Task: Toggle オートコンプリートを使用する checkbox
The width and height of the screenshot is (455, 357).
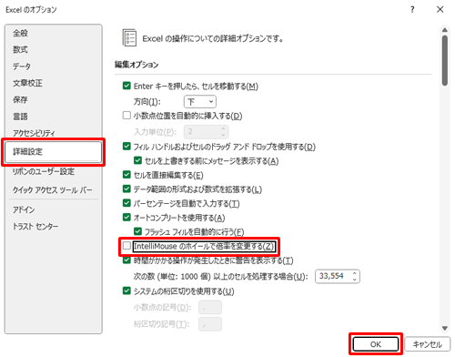Action: (x=126, y=217)
